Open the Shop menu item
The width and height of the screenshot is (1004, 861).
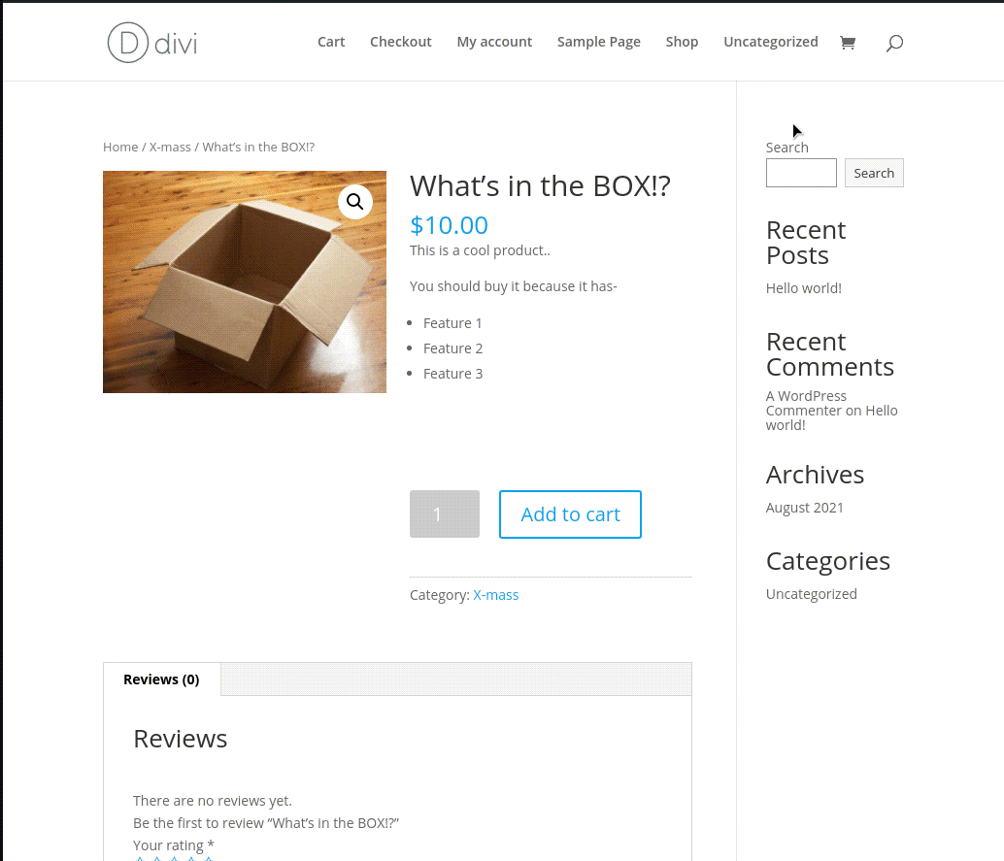682,42
